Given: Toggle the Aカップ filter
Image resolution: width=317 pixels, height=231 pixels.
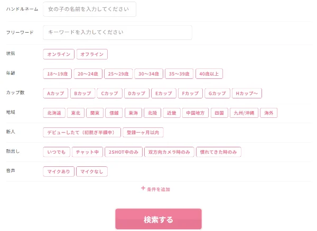Looking at the screenshot, I should coord(55,94).
